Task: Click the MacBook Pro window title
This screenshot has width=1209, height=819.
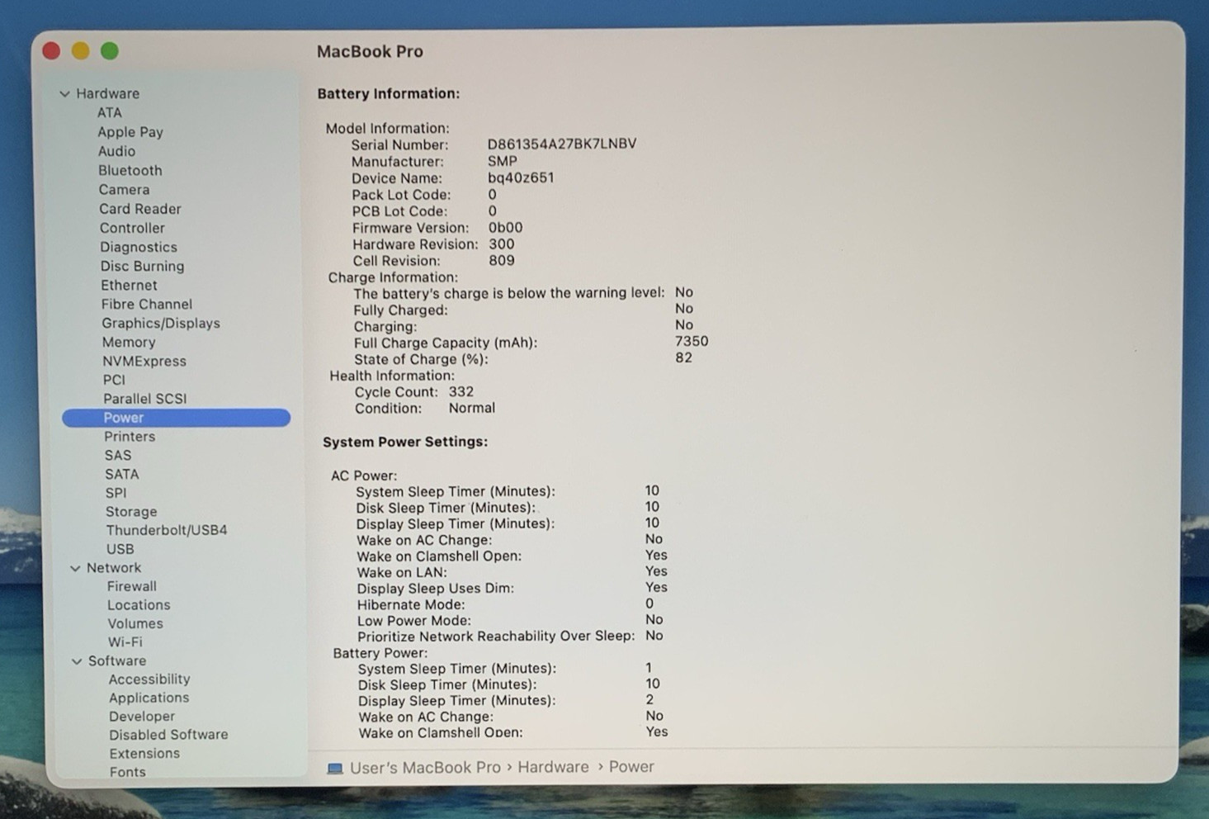Action: point(370,52)
